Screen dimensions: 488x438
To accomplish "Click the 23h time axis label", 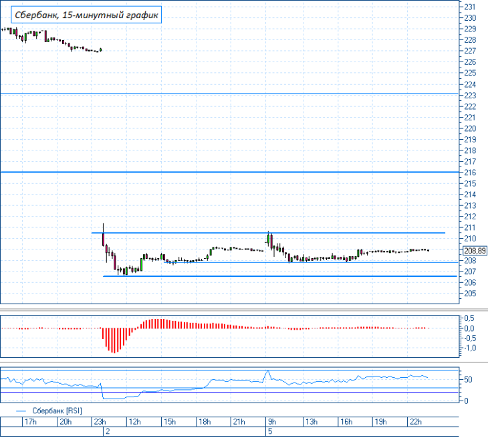I will click(100, 422).
